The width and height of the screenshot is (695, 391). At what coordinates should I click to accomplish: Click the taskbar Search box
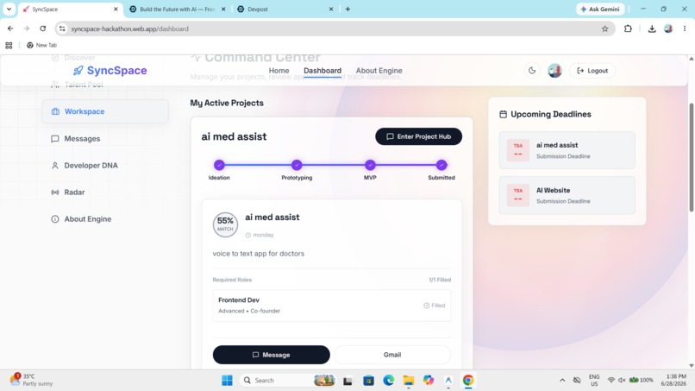click(x=288, y=381)
